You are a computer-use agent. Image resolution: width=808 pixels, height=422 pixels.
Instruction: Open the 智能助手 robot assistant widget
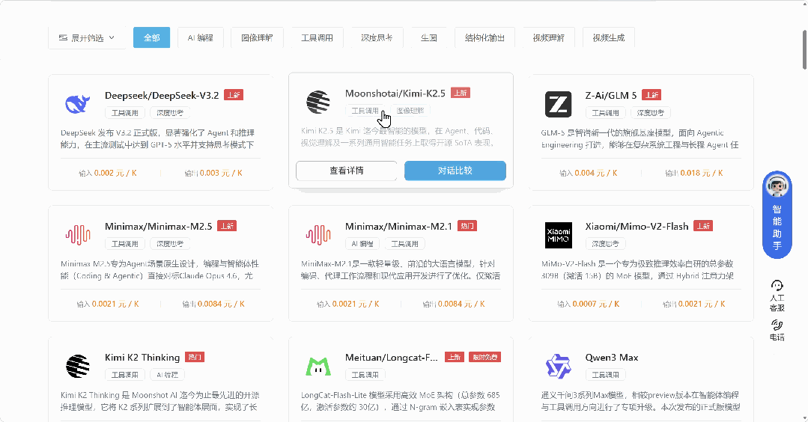777,215
